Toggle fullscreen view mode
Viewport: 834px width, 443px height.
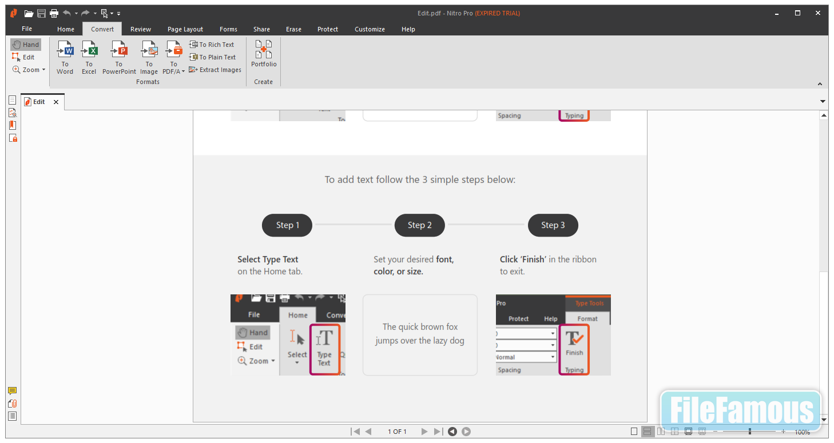coord(689,432)
